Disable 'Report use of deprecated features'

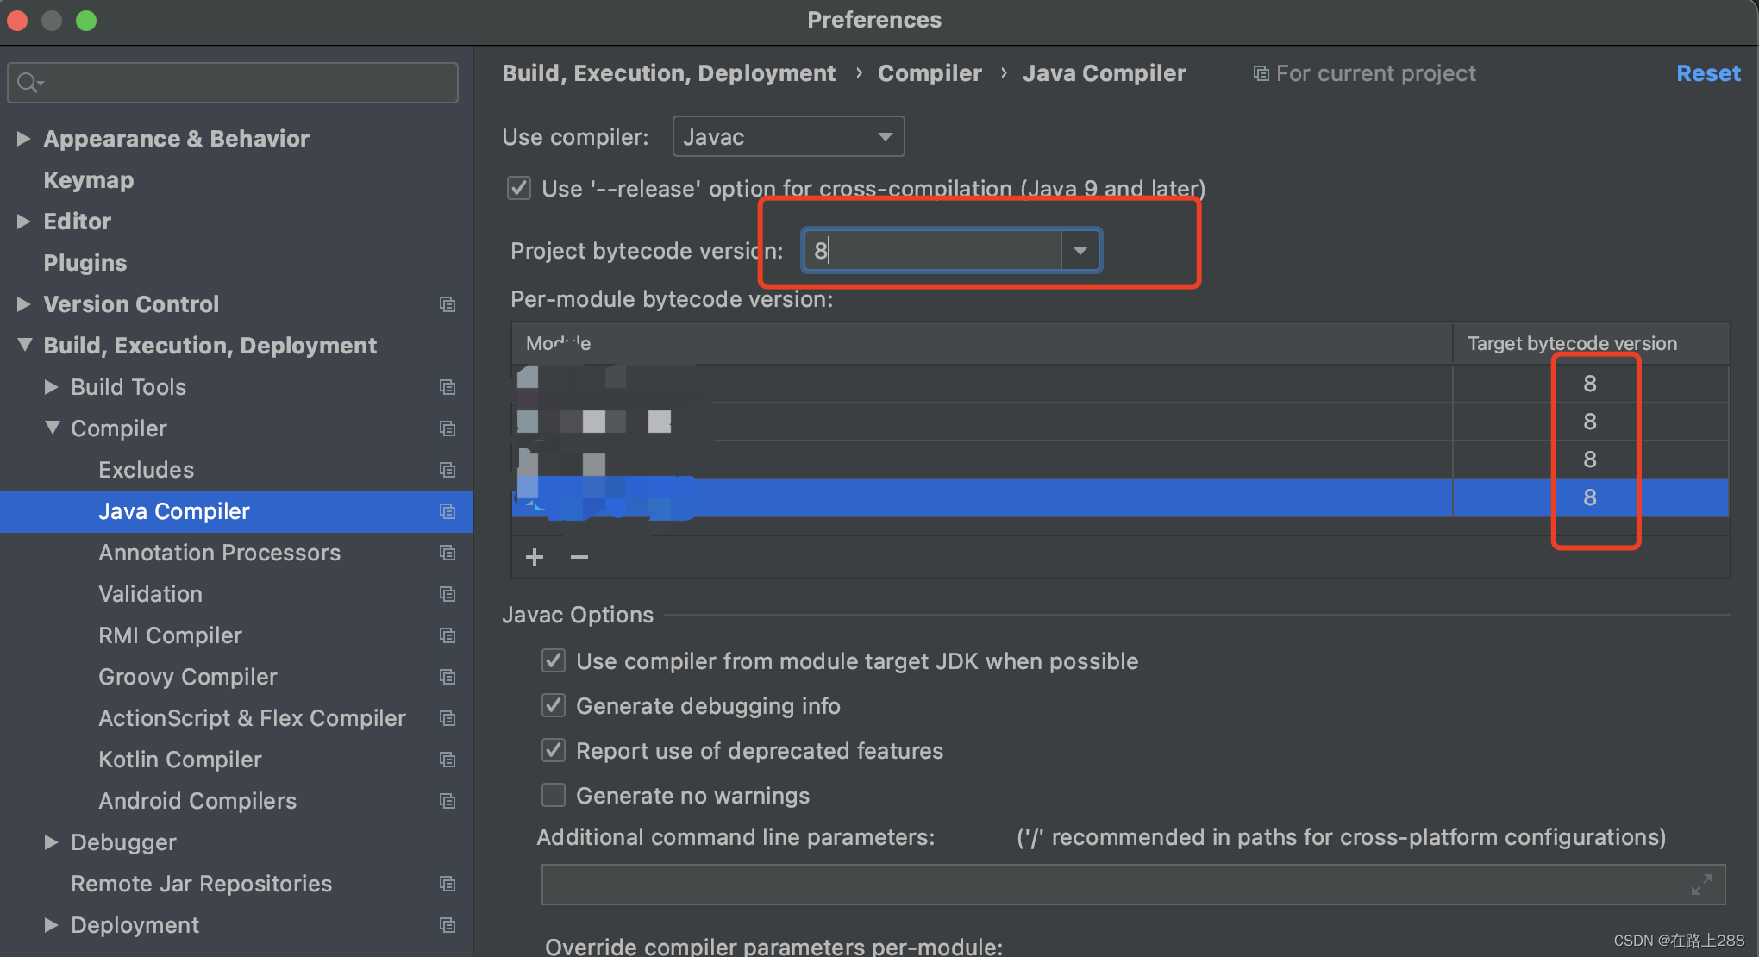coord(554,750)
